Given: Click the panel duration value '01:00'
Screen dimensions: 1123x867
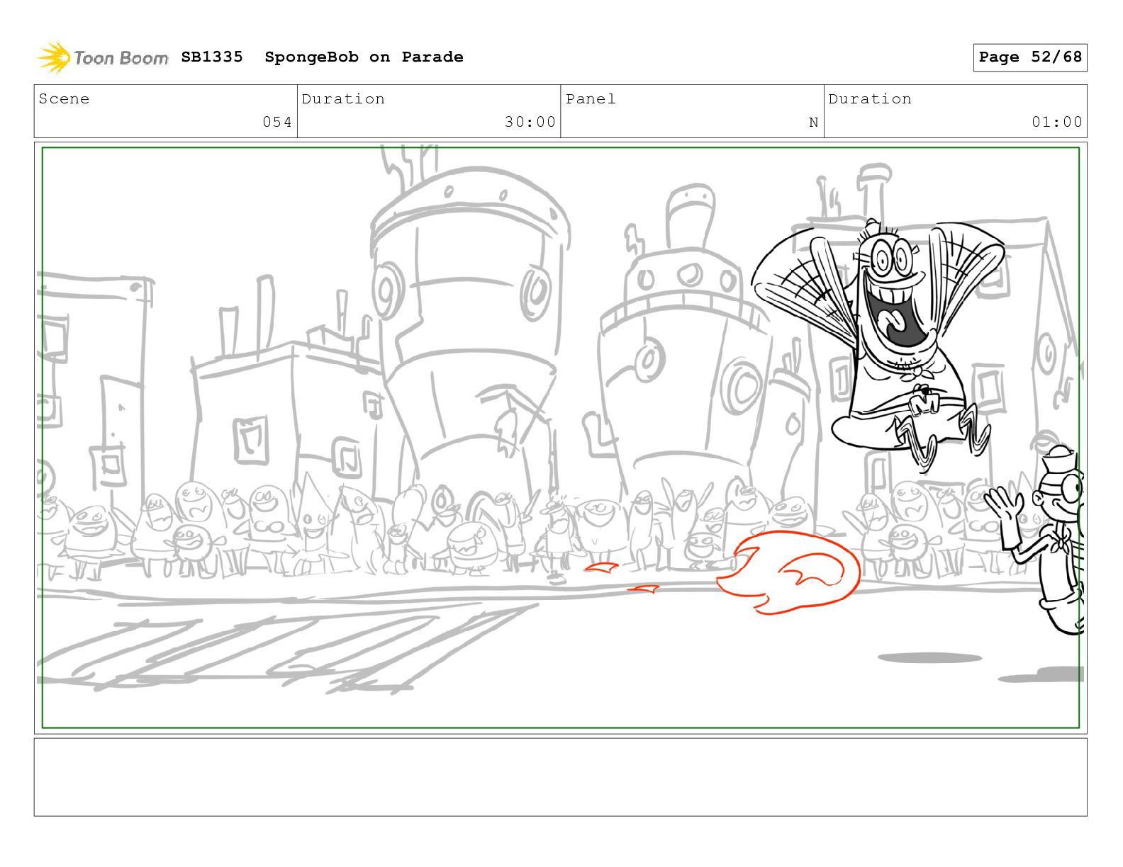Looking at the screenshot, I should [x=1057, y=122].
